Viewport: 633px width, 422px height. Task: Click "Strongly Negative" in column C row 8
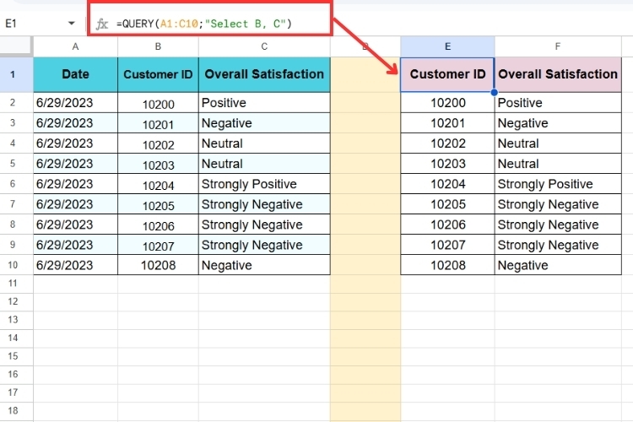coord(264,225)
